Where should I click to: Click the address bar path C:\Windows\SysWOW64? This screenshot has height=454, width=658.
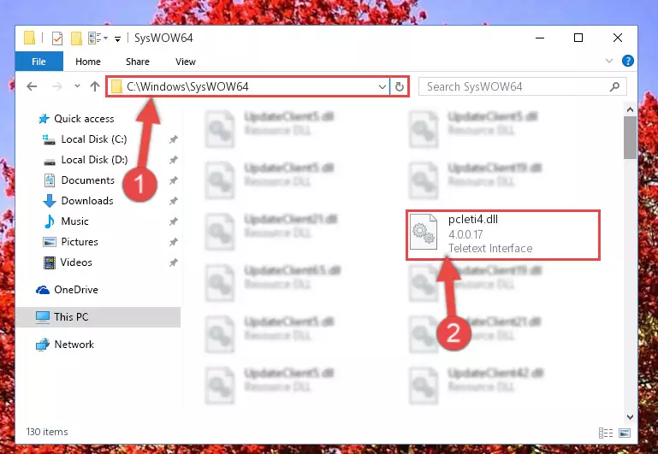pyautogui.click(x=187, y=86)
